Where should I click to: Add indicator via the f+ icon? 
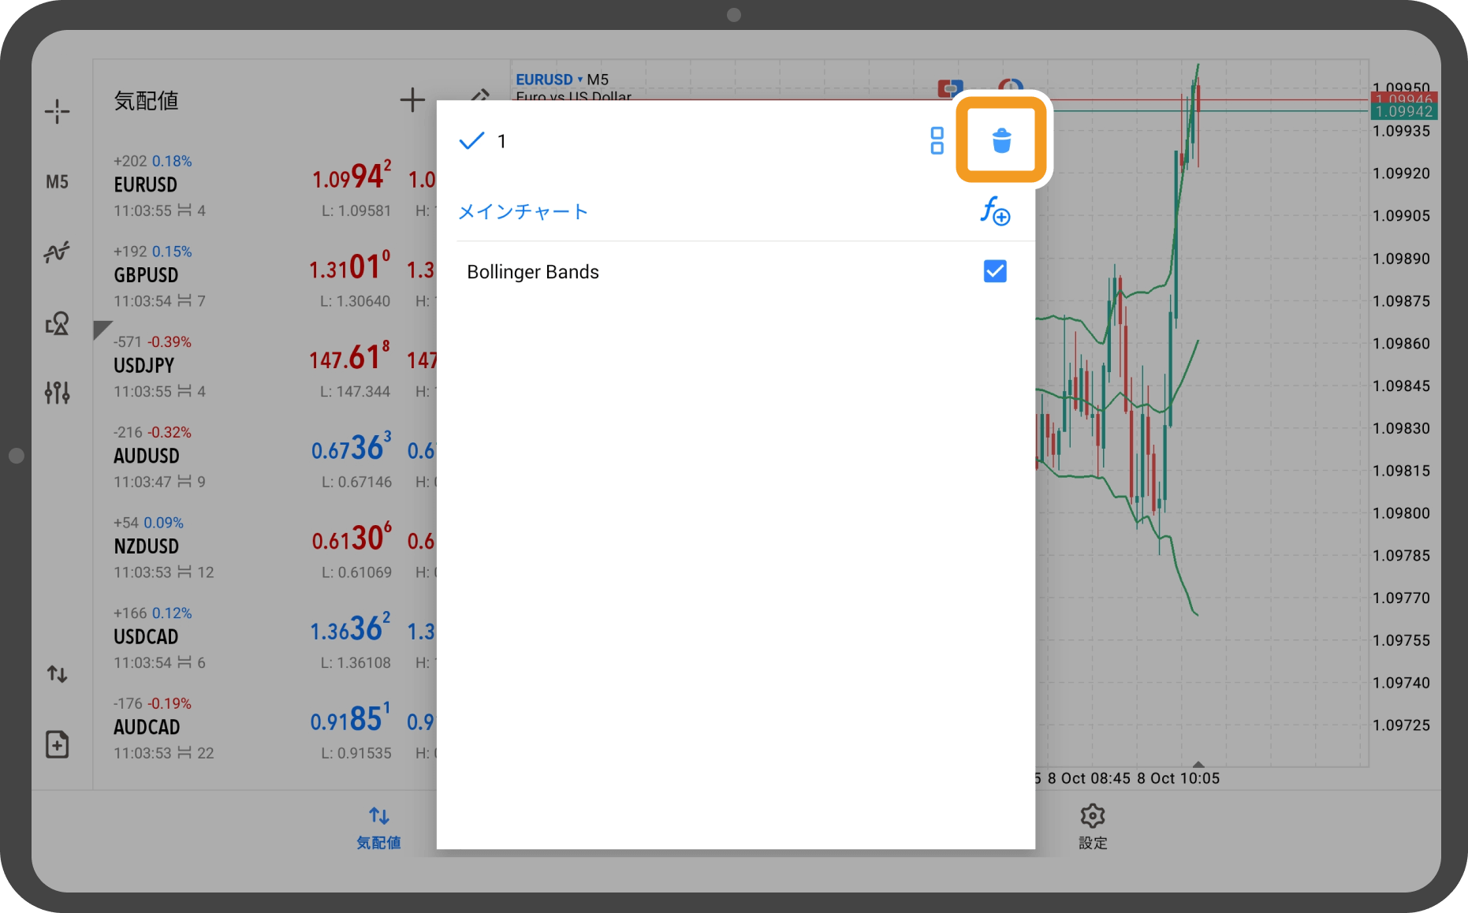(995, 211)
